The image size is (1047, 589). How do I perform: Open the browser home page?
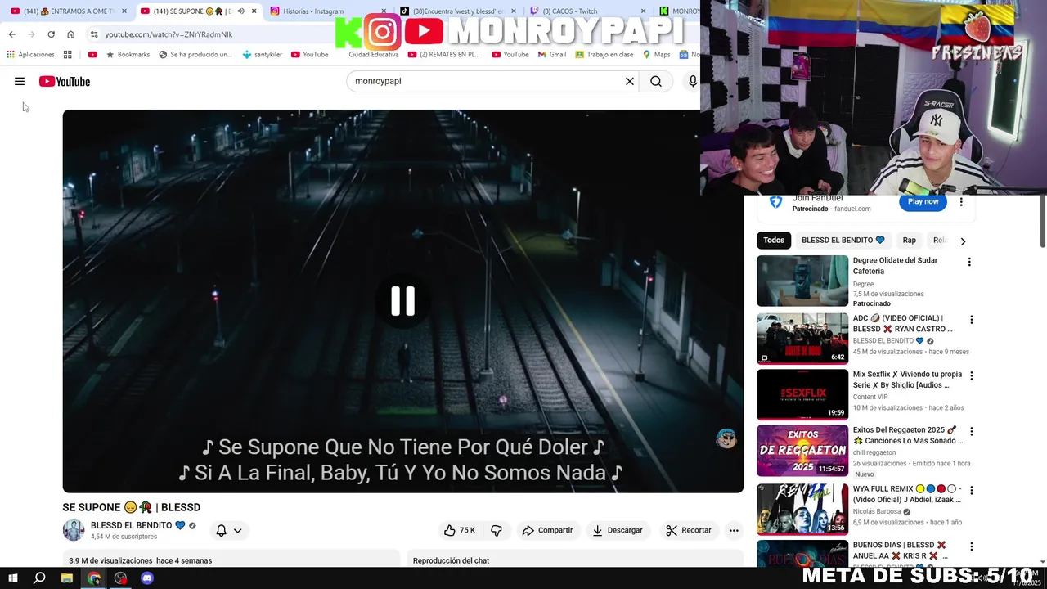[70, 34]
